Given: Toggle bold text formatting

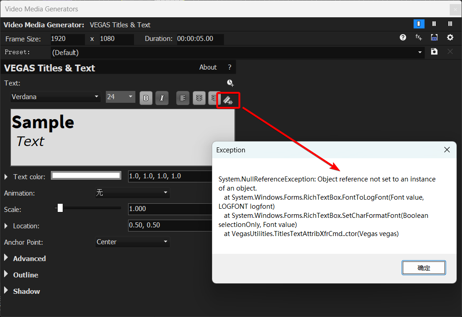Looking at the screenshot, I should click(x=146, y=98).
